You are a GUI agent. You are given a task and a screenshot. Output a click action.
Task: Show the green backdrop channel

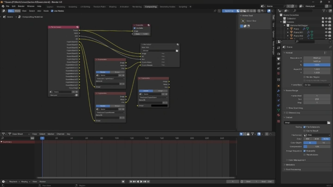pos(252,11)
